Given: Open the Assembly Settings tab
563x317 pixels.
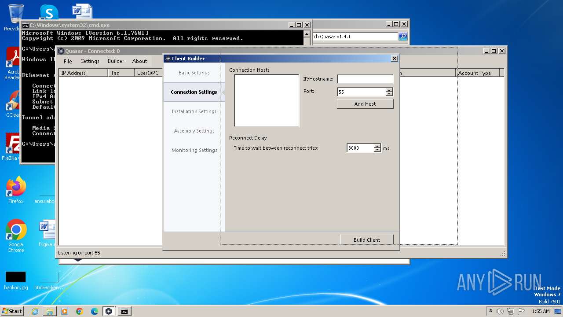Looking at the screenshot, I should click(194, 131).
